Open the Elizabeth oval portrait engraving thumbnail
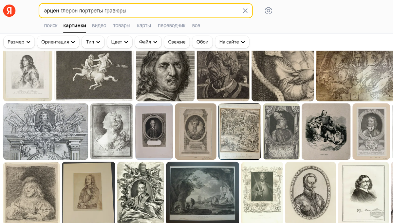Image resolution: width=393 pixels, height=223 pixels. tap(196, 132)
